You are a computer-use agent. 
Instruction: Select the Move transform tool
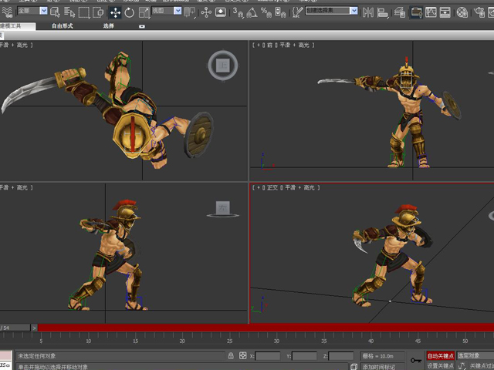pyautogui.click(x=115, y=12)
